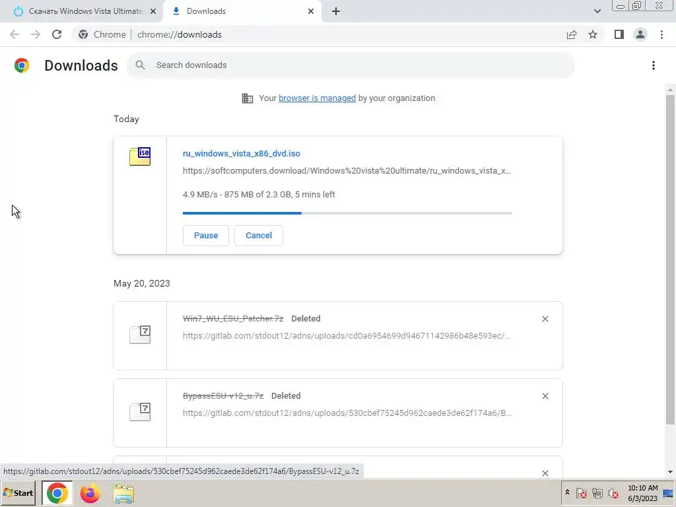Click the Win7_WU_ESU_Patcher gitlab URL

coord(347,336)
